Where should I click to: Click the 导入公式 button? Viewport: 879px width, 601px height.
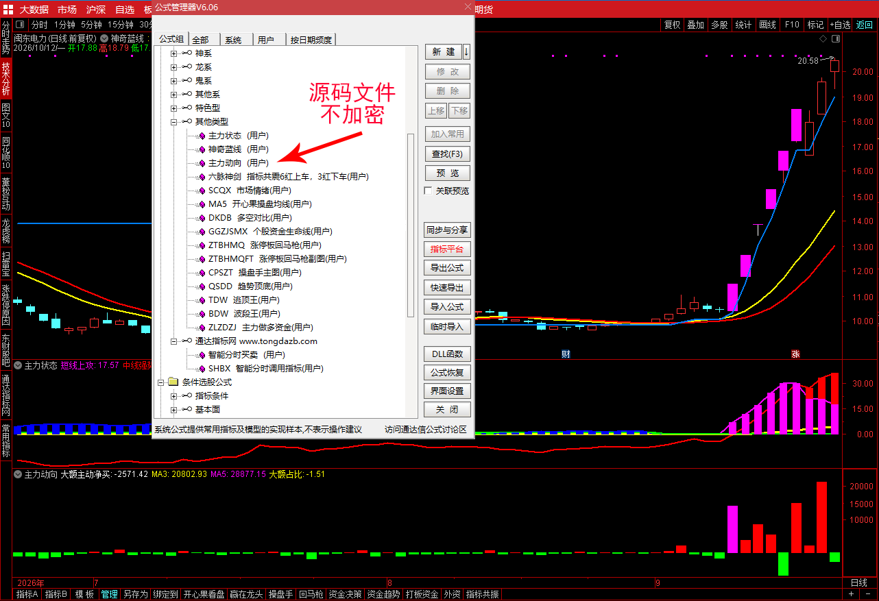coord(447,307)
